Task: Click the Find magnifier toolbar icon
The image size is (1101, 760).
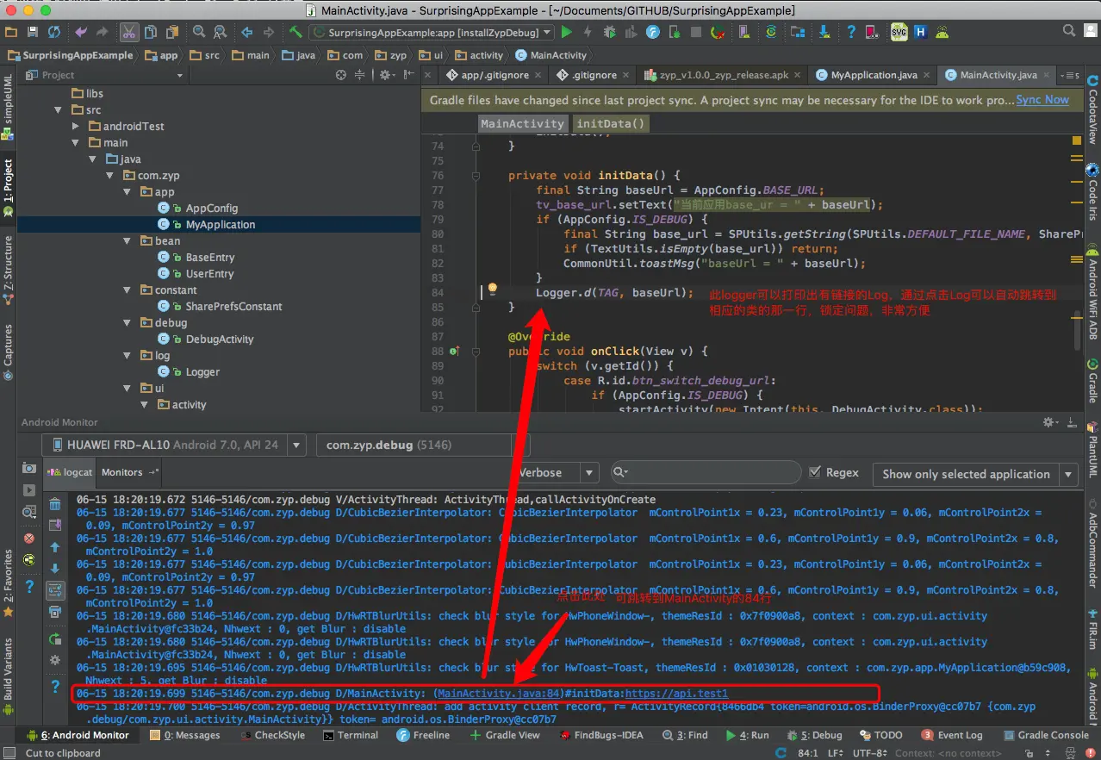Action: (199, 32)
